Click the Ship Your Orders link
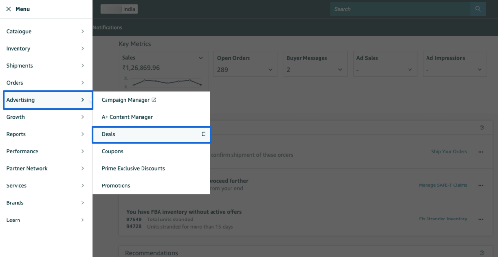Image resolution: width=498 pixels, height=257 pixels. tap(449, 152)
